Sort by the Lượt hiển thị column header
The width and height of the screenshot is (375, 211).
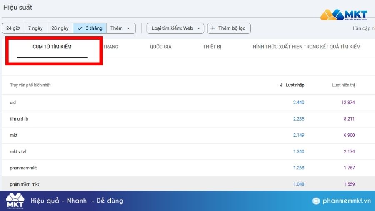click(343, 85)
